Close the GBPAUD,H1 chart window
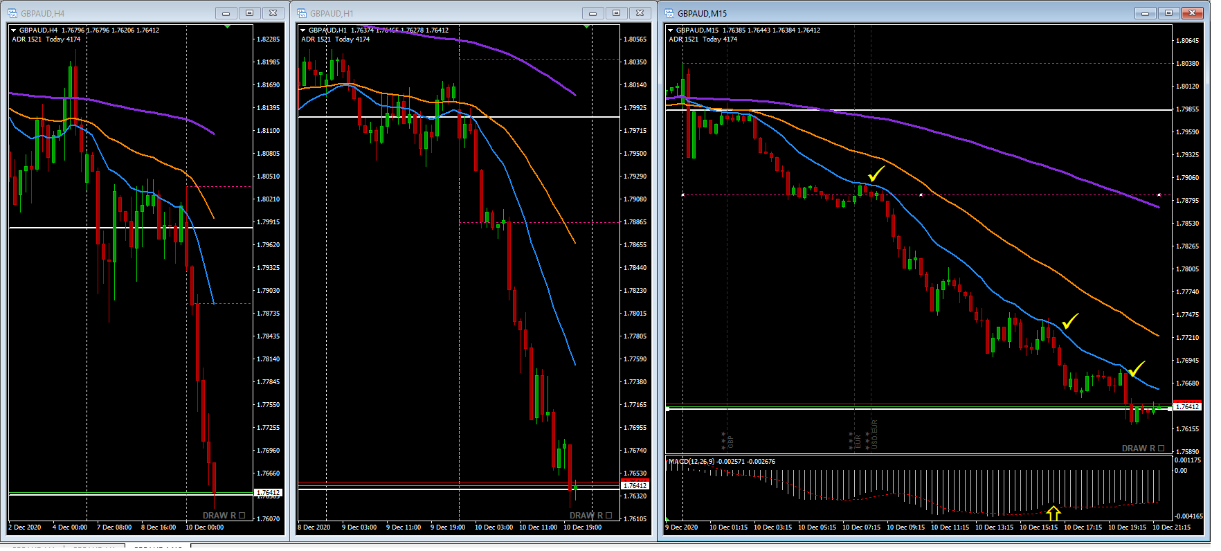The height and width of the screenshot is (551, 1221). pos(640,13)
